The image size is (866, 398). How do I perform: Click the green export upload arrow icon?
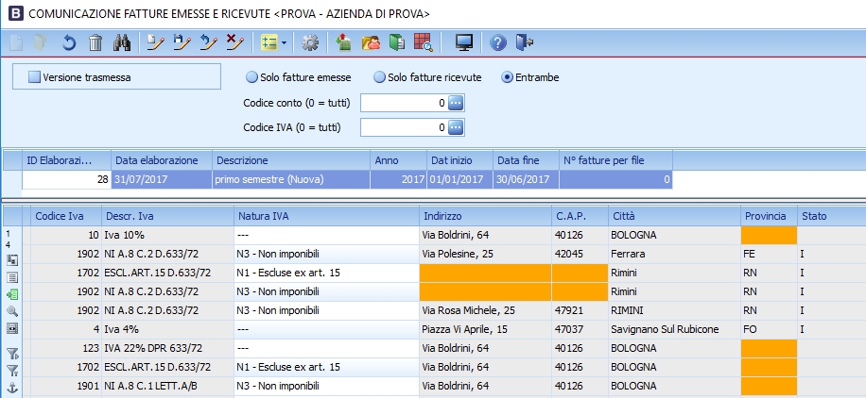point(343,42)
